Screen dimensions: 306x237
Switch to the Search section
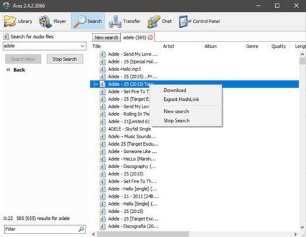88,21
